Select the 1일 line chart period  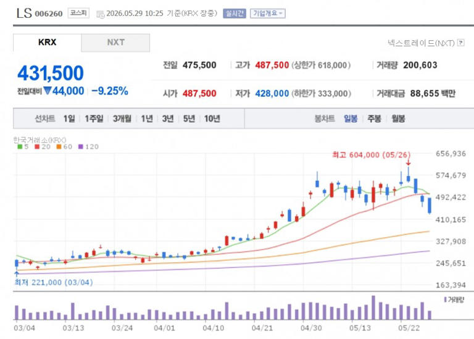(69, 119)
